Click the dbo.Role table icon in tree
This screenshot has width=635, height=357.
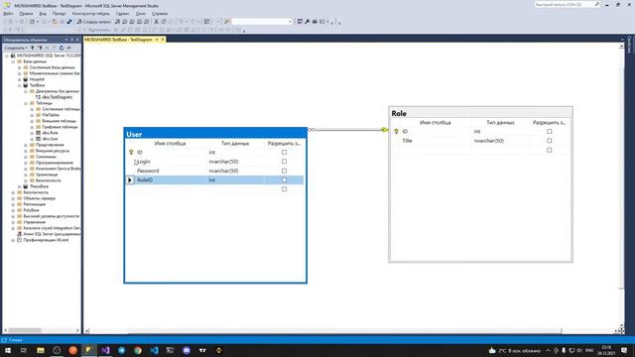tap(38, 133)
